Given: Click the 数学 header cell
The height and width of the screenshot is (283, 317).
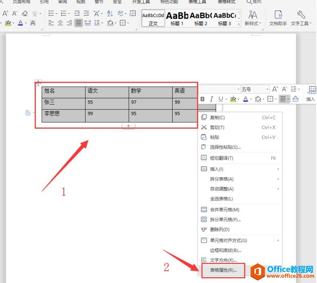Looking at the screenshot, I should click(x=151, y=93).
